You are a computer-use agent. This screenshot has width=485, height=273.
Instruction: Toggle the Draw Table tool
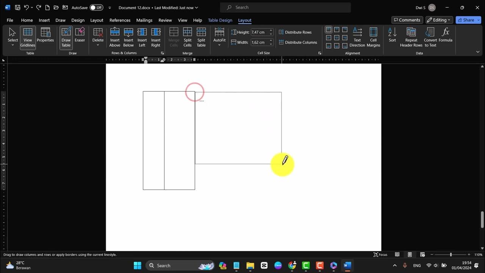pos(66,37)
